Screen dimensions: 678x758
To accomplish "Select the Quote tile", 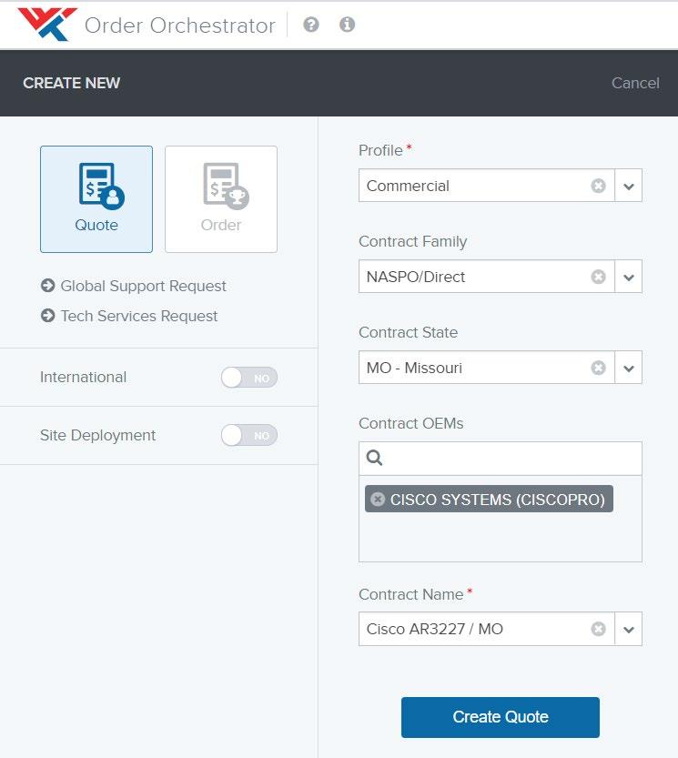I will point(96,199).
